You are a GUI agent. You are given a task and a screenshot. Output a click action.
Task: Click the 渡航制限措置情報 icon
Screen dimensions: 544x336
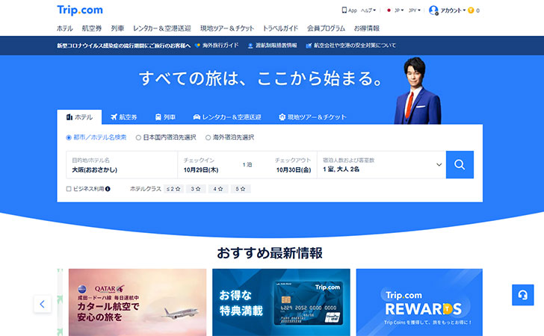[250, 46]
